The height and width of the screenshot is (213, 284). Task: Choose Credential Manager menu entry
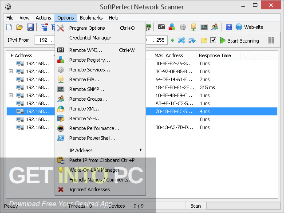[100, 38]
